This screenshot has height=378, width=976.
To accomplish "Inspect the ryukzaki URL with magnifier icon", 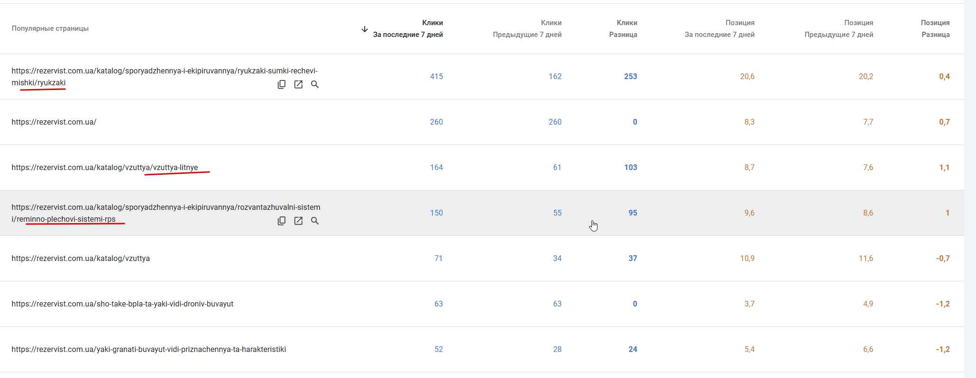I will [315, 84].
